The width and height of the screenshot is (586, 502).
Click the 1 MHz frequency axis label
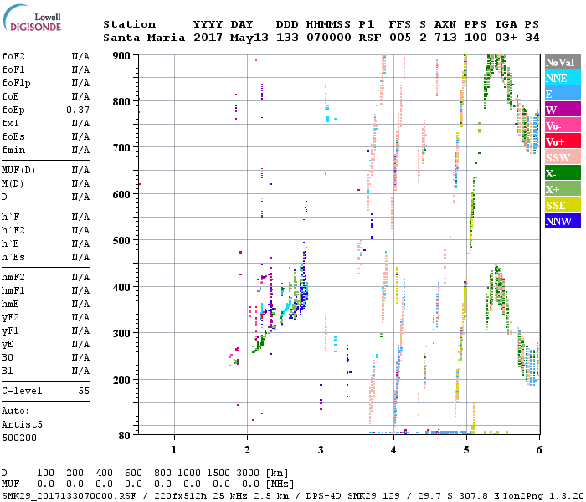(174, 450)
